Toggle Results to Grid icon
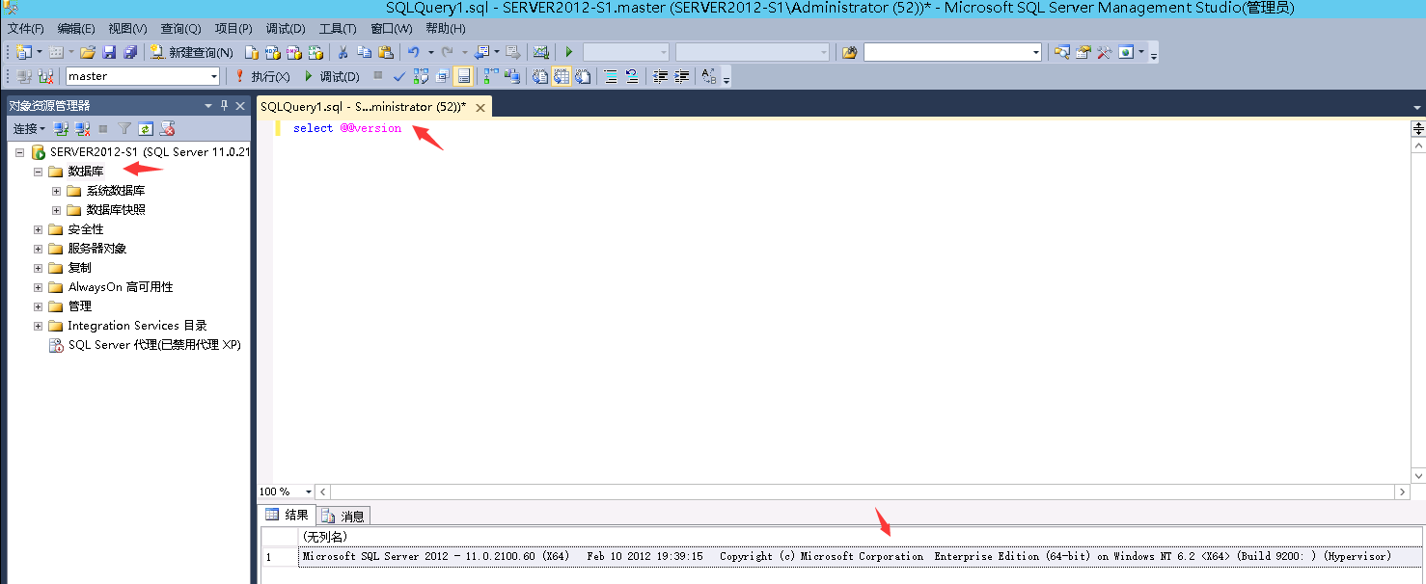The height and width of the screenshot is (584, 1426). pos(561,76)
